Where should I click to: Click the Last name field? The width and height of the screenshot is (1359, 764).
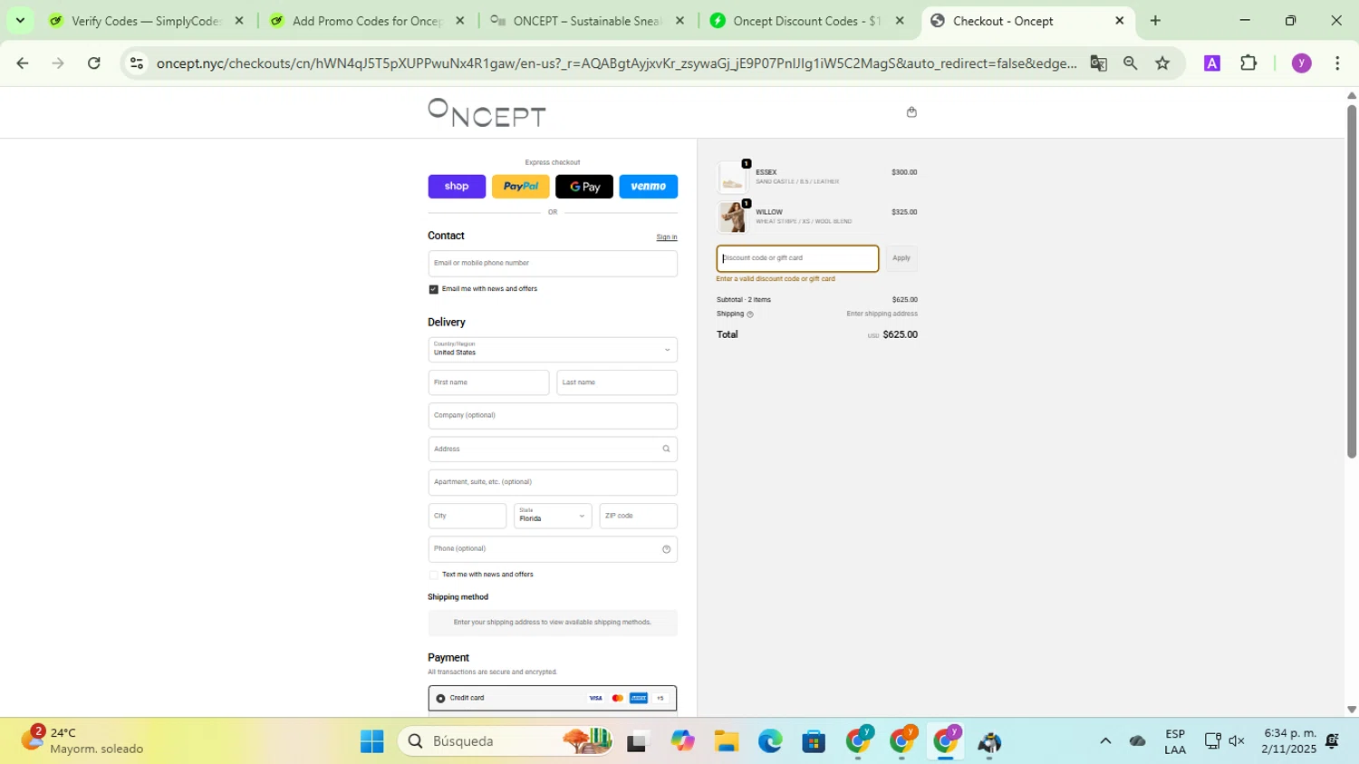(617, 382)
